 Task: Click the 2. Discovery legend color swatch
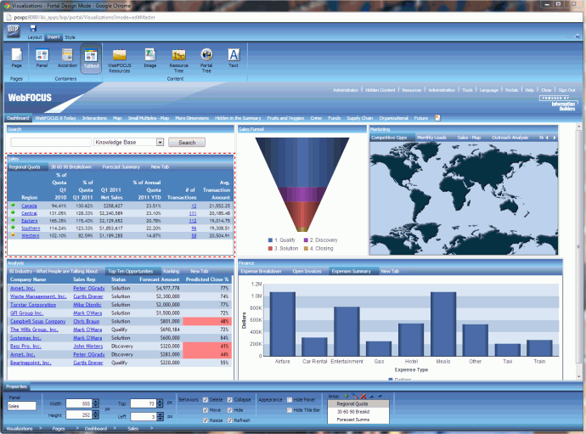pyautogui.click(x=306, y=240)
